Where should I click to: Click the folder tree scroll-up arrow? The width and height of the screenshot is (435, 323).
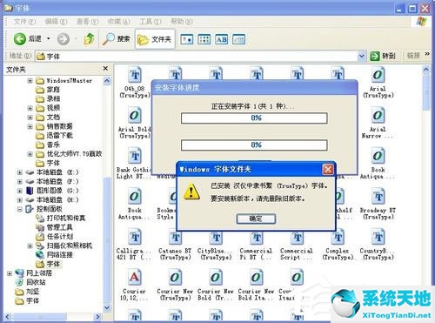tap(107, 81)
